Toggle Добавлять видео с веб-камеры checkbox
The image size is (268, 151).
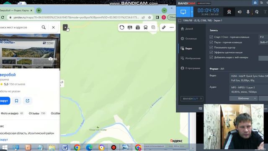click(211, 57)
